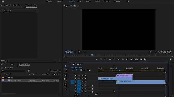
Task: Click the Program monitor blue timecode
Action: click(x=70, y=52)
